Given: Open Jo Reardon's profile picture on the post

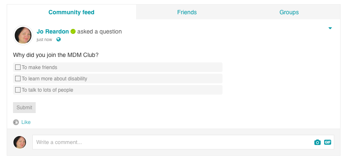Looking at the screenshot, I should (23, 35).
